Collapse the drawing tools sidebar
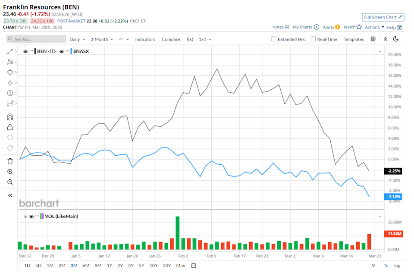This screenshot has width=414, height=273. 9,195
